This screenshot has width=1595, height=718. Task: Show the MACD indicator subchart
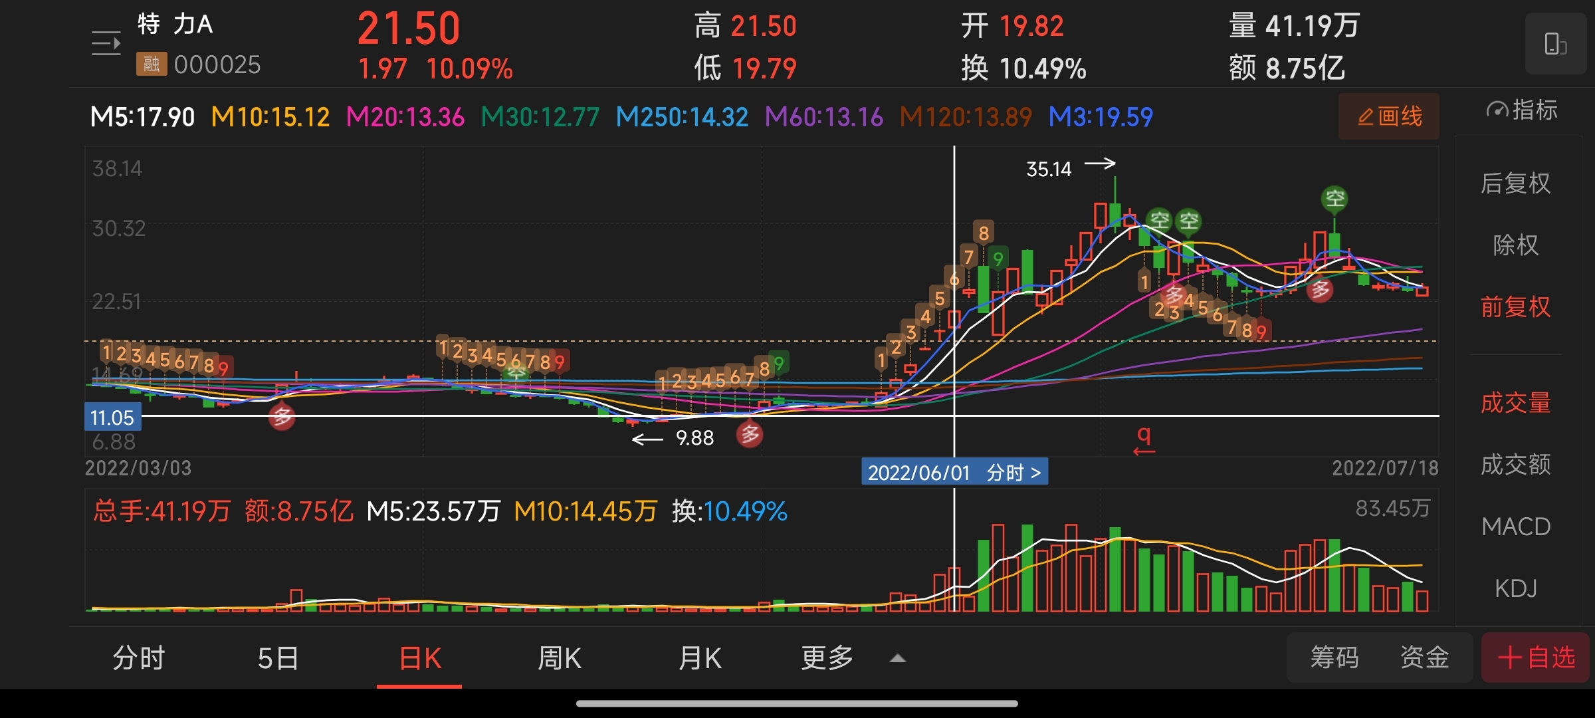tap(1515, 527)
